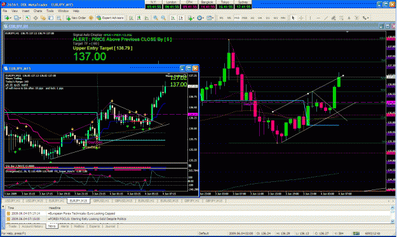This screenshot has height=237, width=397.
Task: Open the Templates dropdown
Action: pyautogui.click(x=210, y=18)
